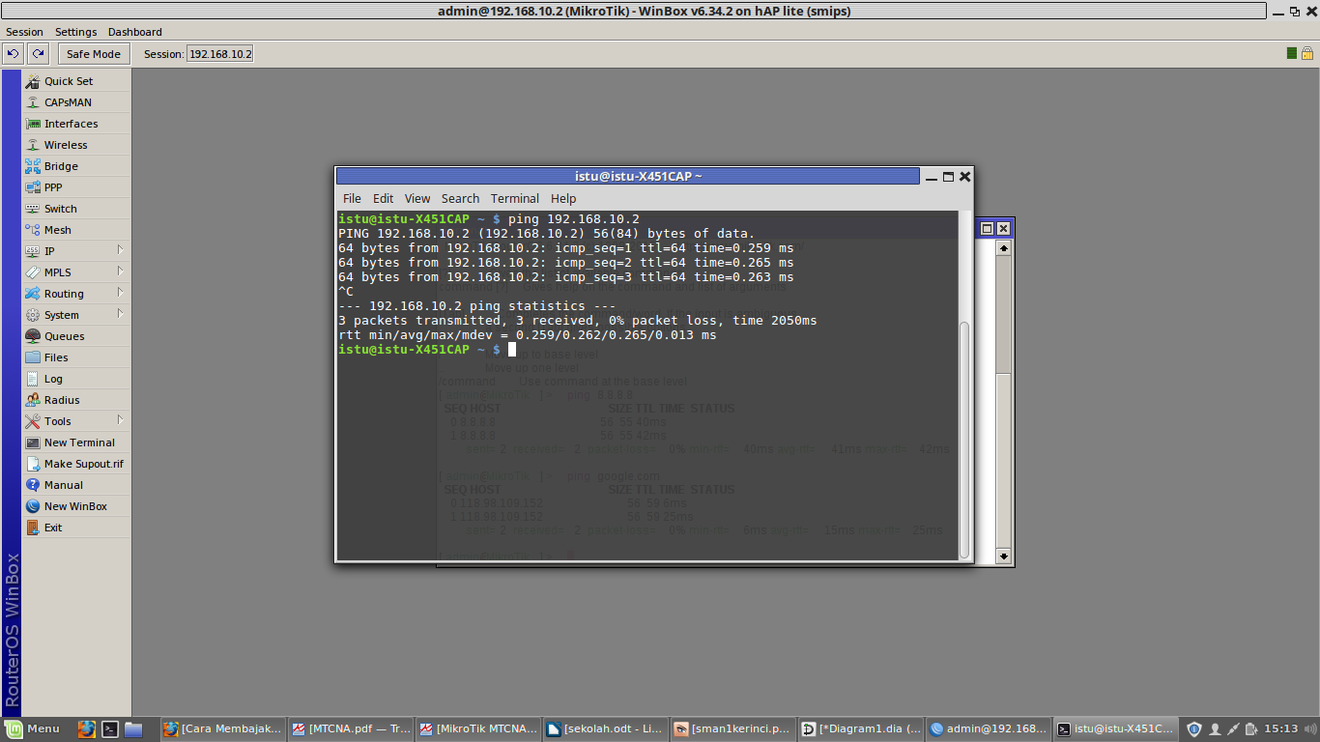
Task: Switch to the Diagram1.dia taskbar window
Action: [860, 728]
